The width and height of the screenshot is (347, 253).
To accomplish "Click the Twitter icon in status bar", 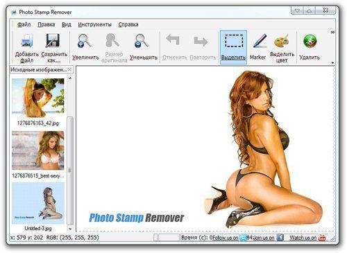I will (x=243, y=238).
